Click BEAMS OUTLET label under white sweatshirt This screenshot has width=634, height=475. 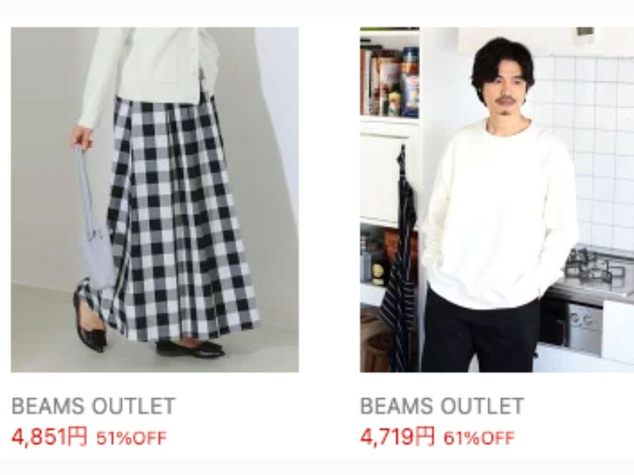(x=442, y=406)
